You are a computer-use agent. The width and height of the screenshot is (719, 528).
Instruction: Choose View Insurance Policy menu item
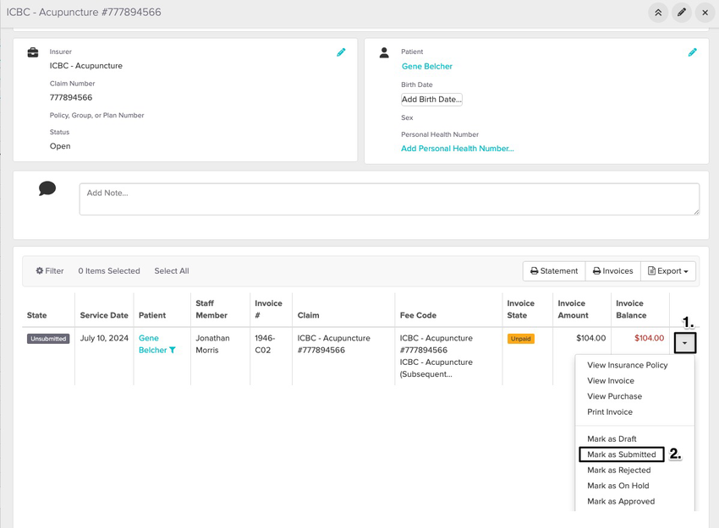628,365
